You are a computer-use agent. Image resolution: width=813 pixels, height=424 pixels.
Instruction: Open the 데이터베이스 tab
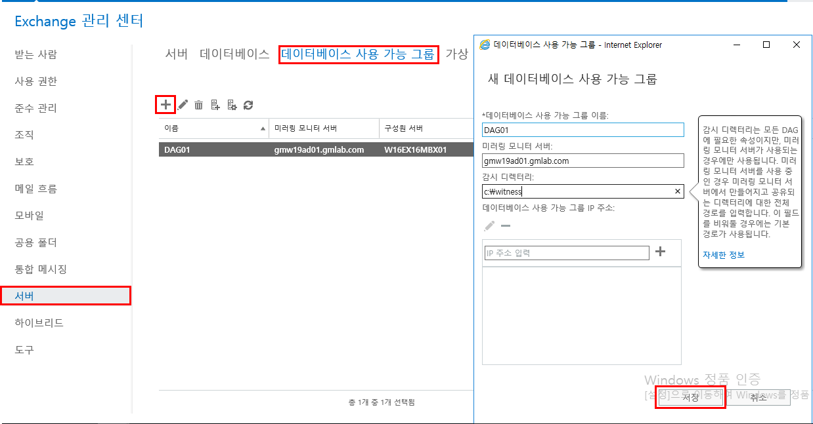pos(234,54)
